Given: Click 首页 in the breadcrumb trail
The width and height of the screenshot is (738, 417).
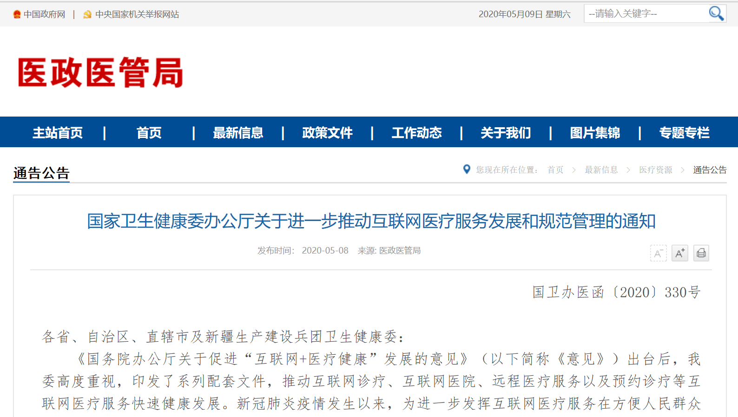Looking at the screenshot, I should 555,170.
